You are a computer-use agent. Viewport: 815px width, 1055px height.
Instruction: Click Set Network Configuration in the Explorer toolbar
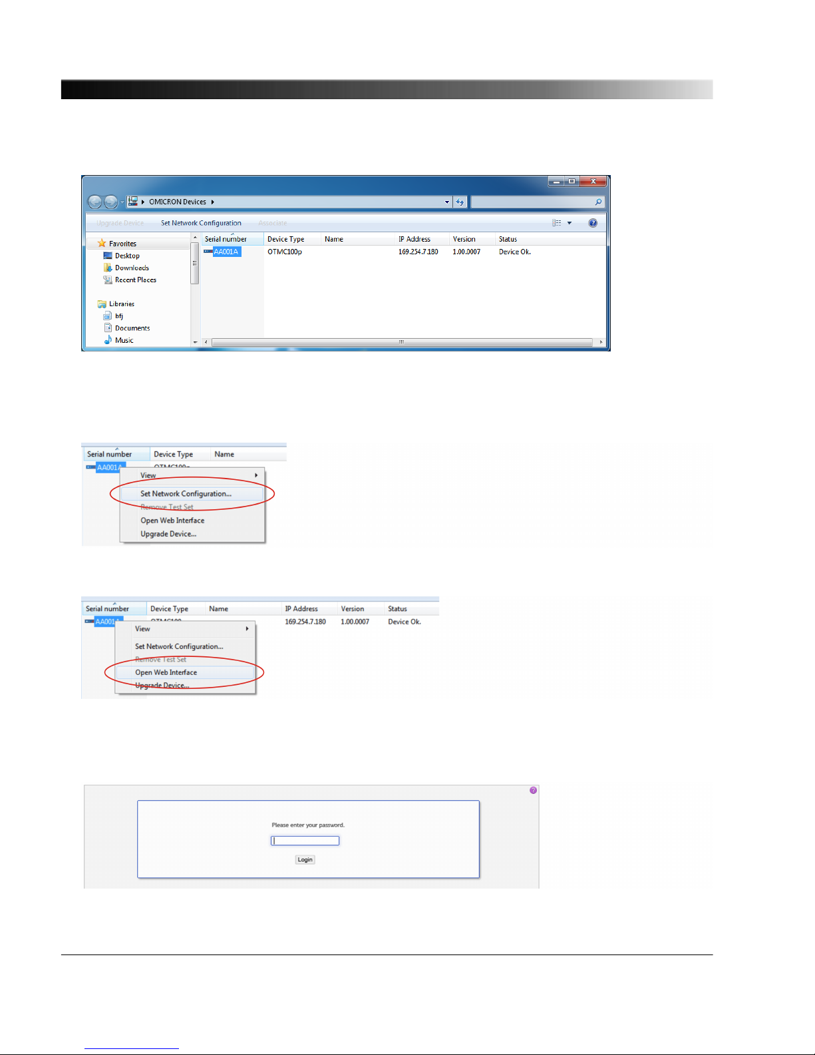(201, 223)
